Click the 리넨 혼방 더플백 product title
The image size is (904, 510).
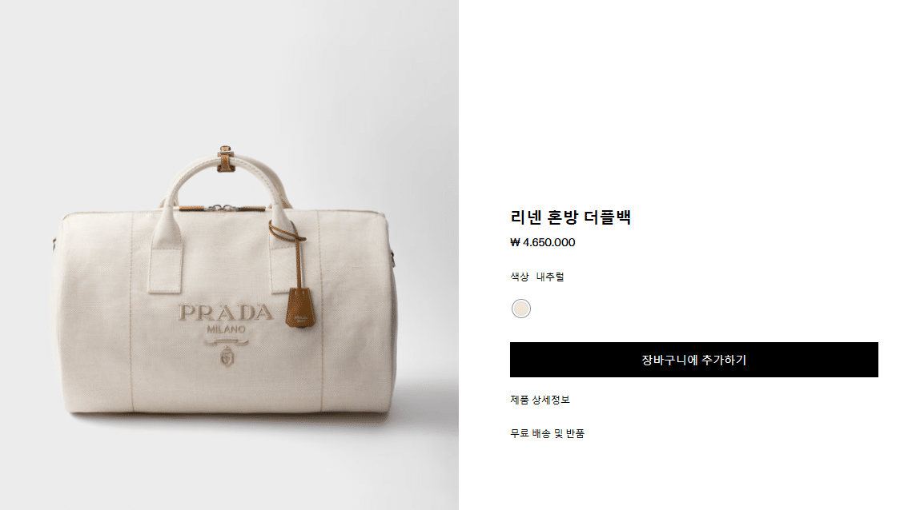tap(570, 217)
